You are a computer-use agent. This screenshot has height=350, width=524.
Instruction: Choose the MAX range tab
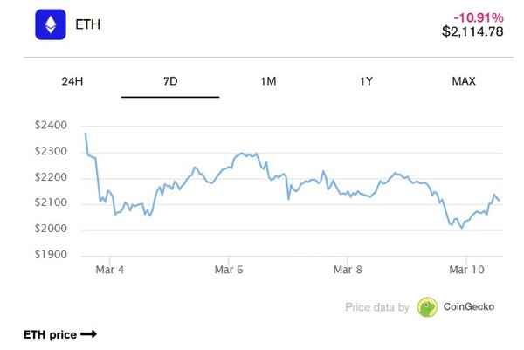(463, 81)
